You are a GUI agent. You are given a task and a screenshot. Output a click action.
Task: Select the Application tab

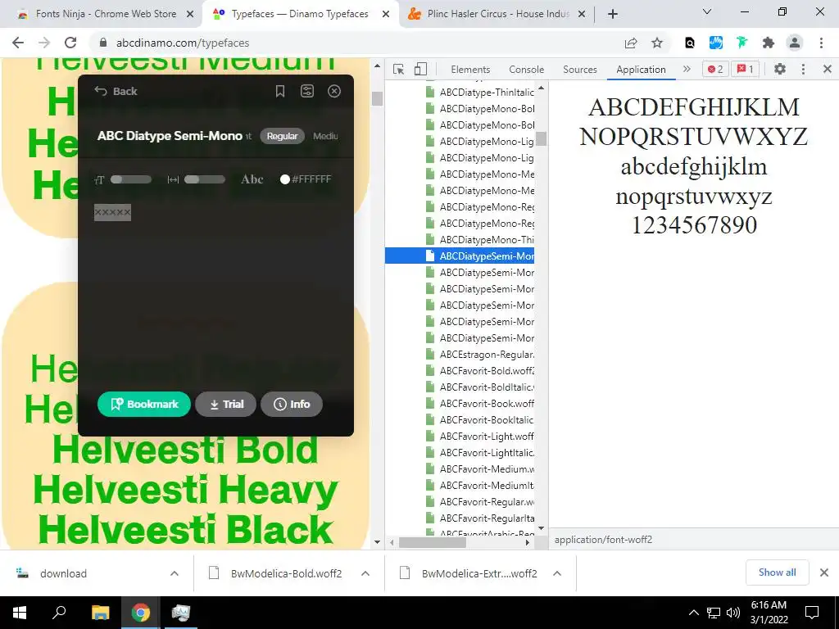click(641, 70)
